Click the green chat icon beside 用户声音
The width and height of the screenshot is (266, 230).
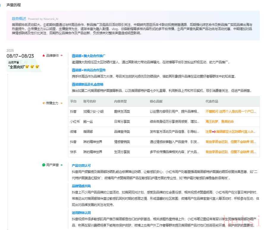click(44, 165)
